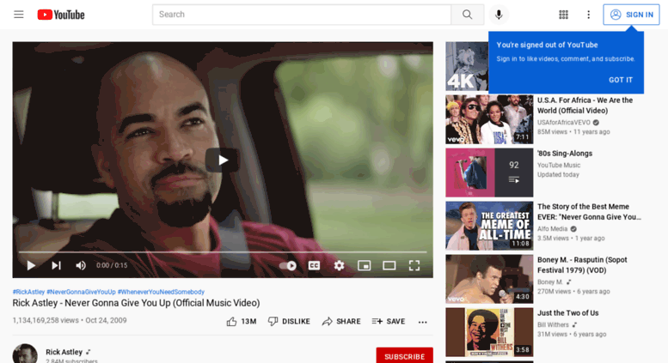This screenshot has width=668, height=363.
Task: Open the YouTube apps grid
Action: pyautogui.click(x=563, y=15)
